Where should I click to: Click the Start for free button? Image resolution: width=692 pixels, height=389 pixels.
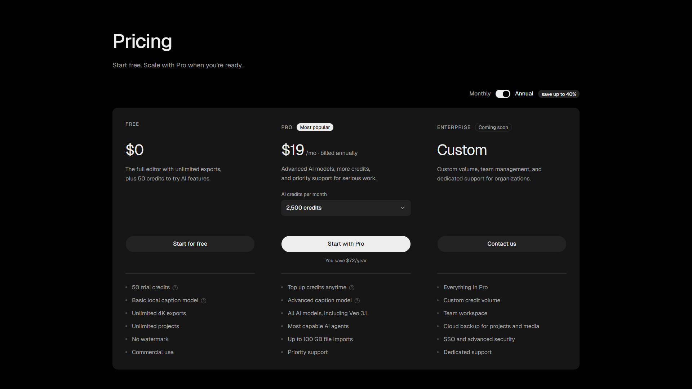190,244
